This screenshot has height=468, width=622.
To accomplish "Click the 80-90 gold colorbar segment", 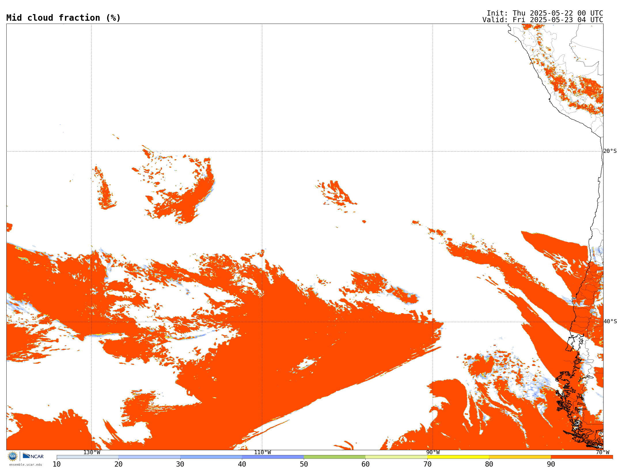I will tap(520, 457).
